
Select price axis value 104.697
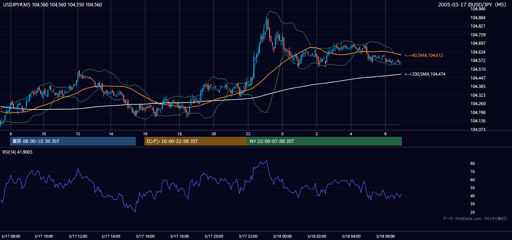(478, 43)
